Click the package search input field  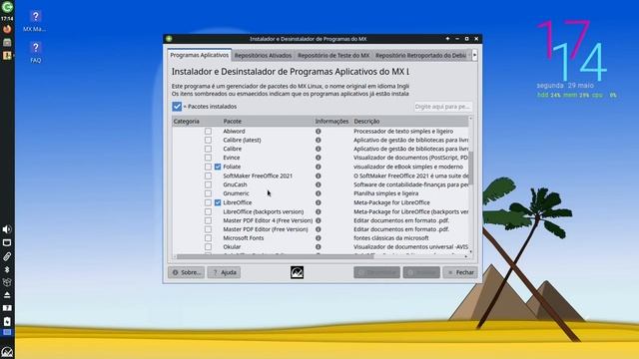pyautogui.click(x=442, y=107)
